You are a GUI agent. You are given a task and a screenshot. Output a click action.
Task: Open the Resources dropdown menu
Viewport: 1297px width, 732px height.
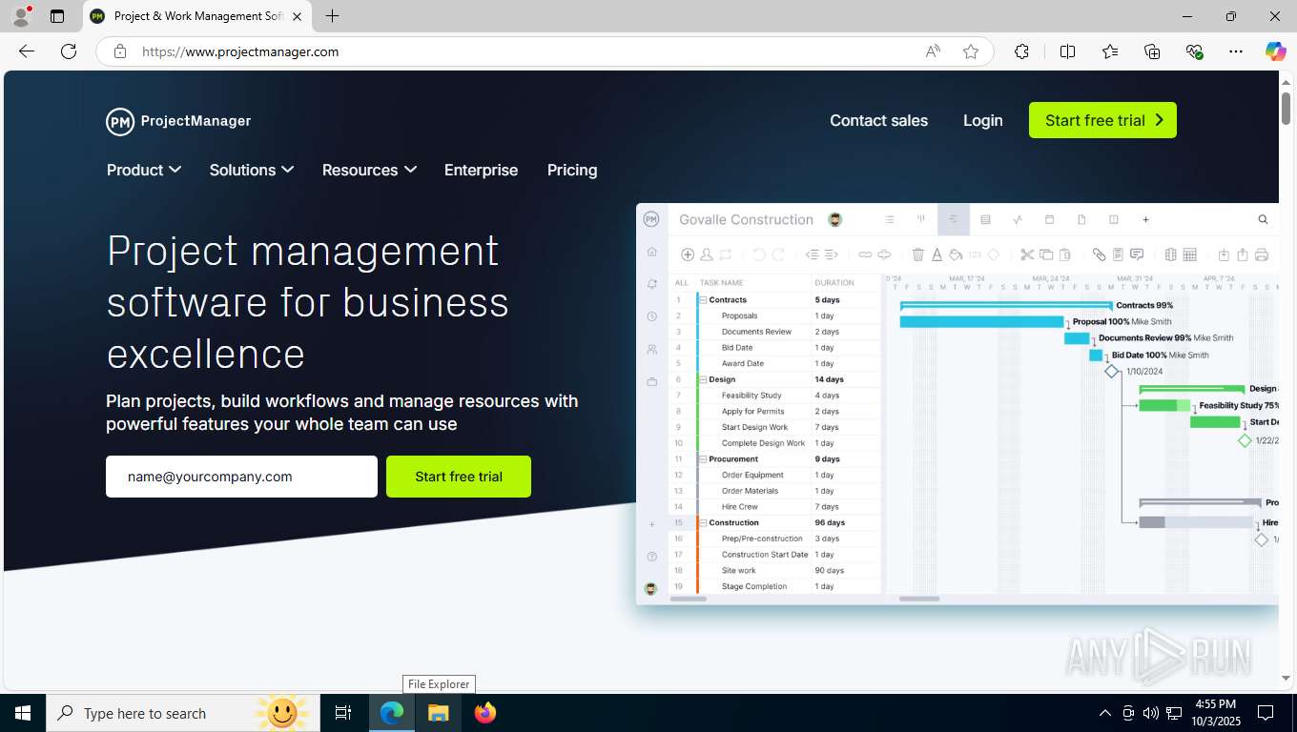369,170
